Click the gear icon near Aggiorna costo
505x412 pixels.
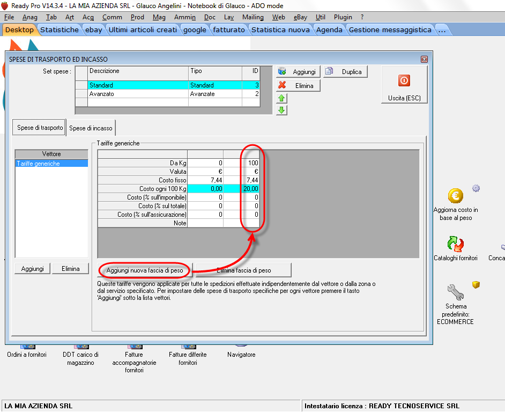coord(476,188)
